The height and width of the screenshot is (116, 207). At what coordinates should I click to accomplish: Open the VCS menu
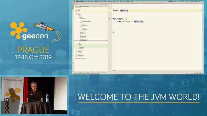[124, 1]
